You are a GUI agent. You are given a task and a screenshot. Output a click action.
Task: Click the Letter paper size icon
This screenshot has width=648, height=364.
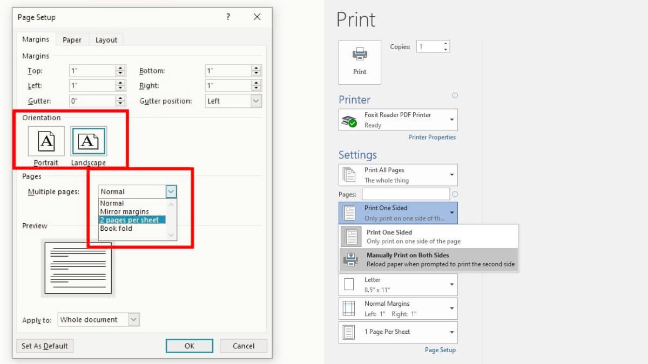click(x=349, y=284)
